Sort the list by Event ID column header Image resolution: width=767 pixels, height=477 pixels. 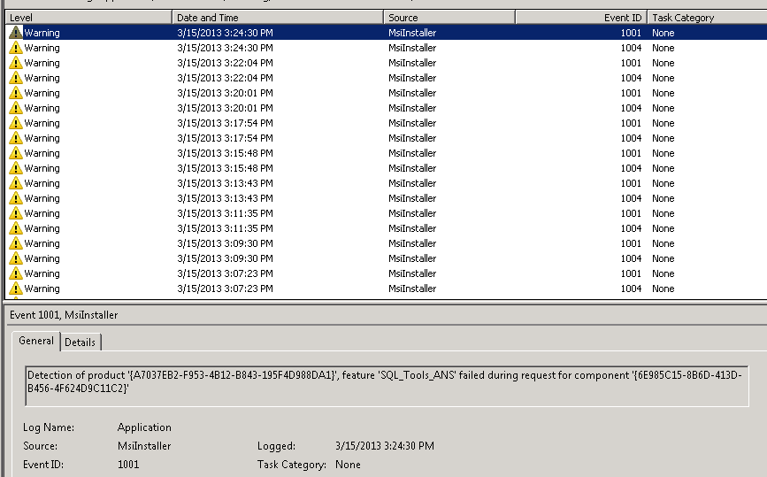tap(580, 18)
